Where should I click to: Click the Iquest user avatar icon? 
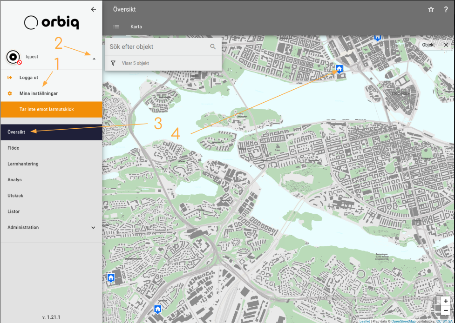(14, 57)
